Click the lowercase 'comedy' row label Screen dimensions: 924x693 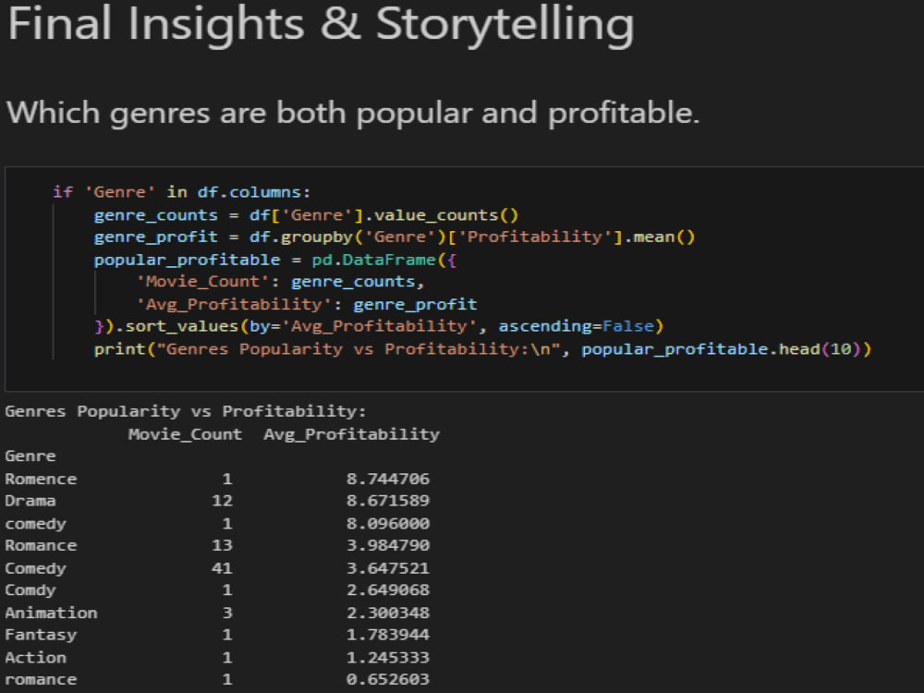tap(35, 524)
